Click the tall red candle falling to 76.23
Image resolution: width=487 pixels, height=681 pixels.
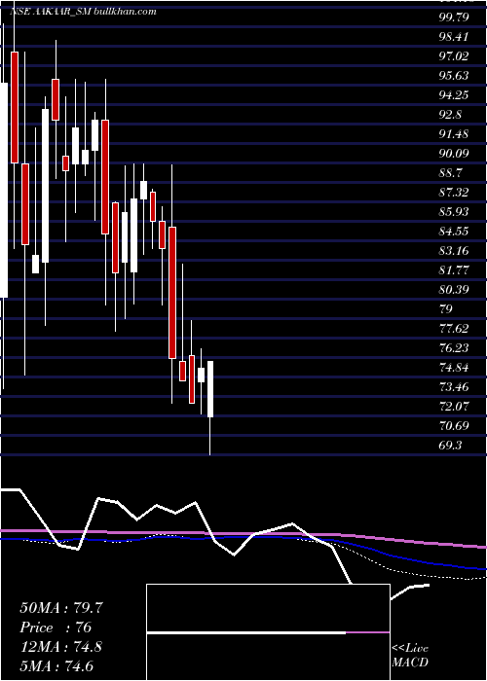[x=172, y=292]
